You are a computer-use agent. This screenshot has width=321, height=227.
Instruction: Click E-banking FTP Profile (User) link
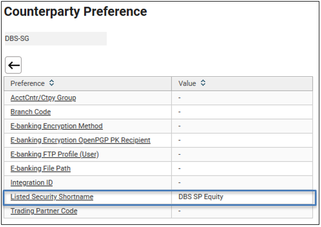point(55,154)
